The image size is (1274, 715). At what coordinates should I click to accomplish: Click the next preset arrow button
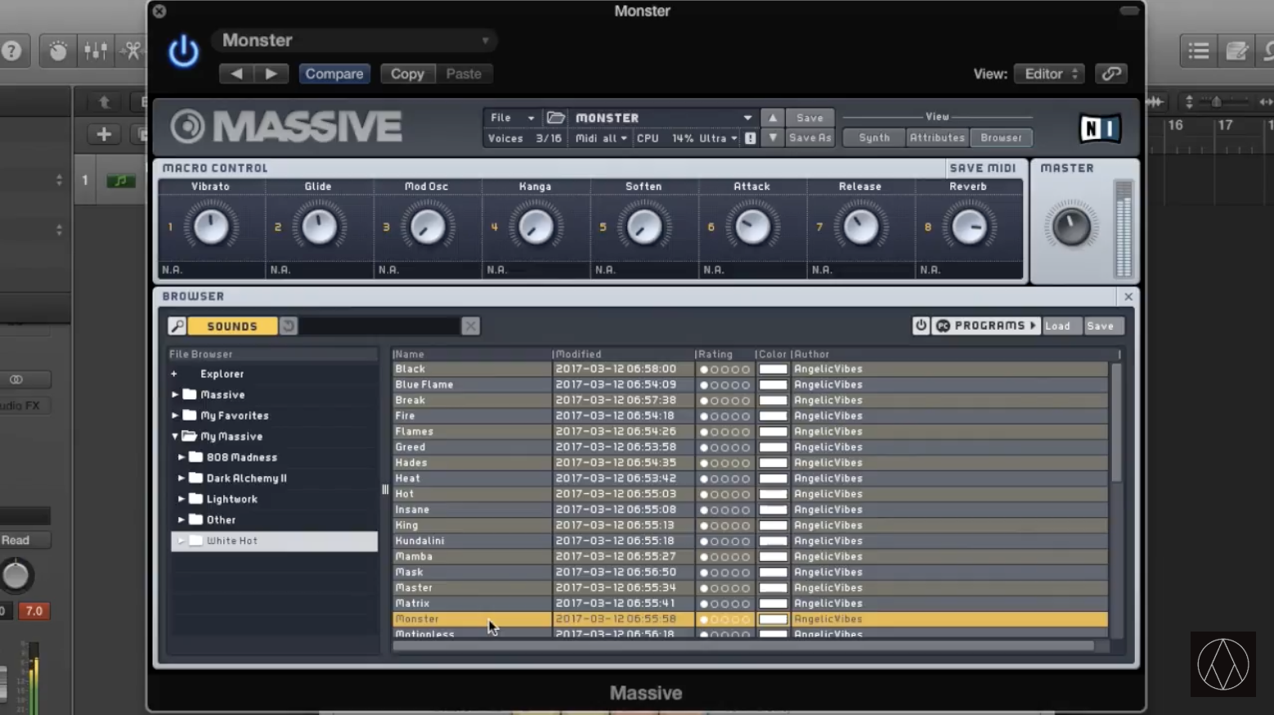[271, 74]
